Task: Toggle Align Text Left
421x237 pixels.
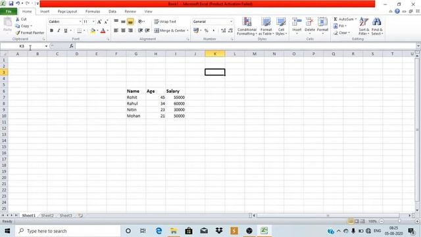Action: pos(116,31)
